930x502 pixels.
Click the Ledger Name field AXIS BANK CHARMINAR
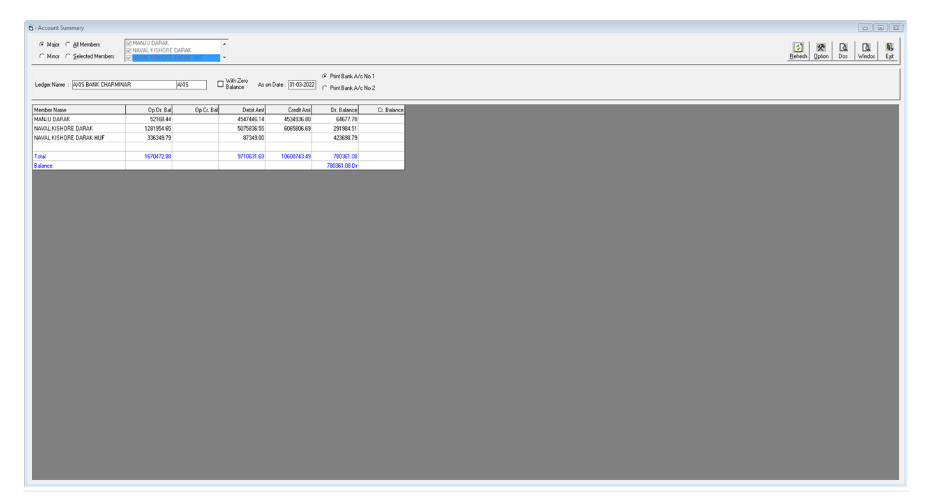[123, 84]
